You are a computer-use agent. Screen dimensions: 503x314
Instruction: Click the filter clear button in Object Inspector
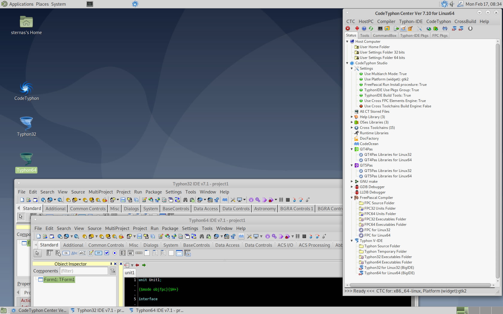(113, 271)
